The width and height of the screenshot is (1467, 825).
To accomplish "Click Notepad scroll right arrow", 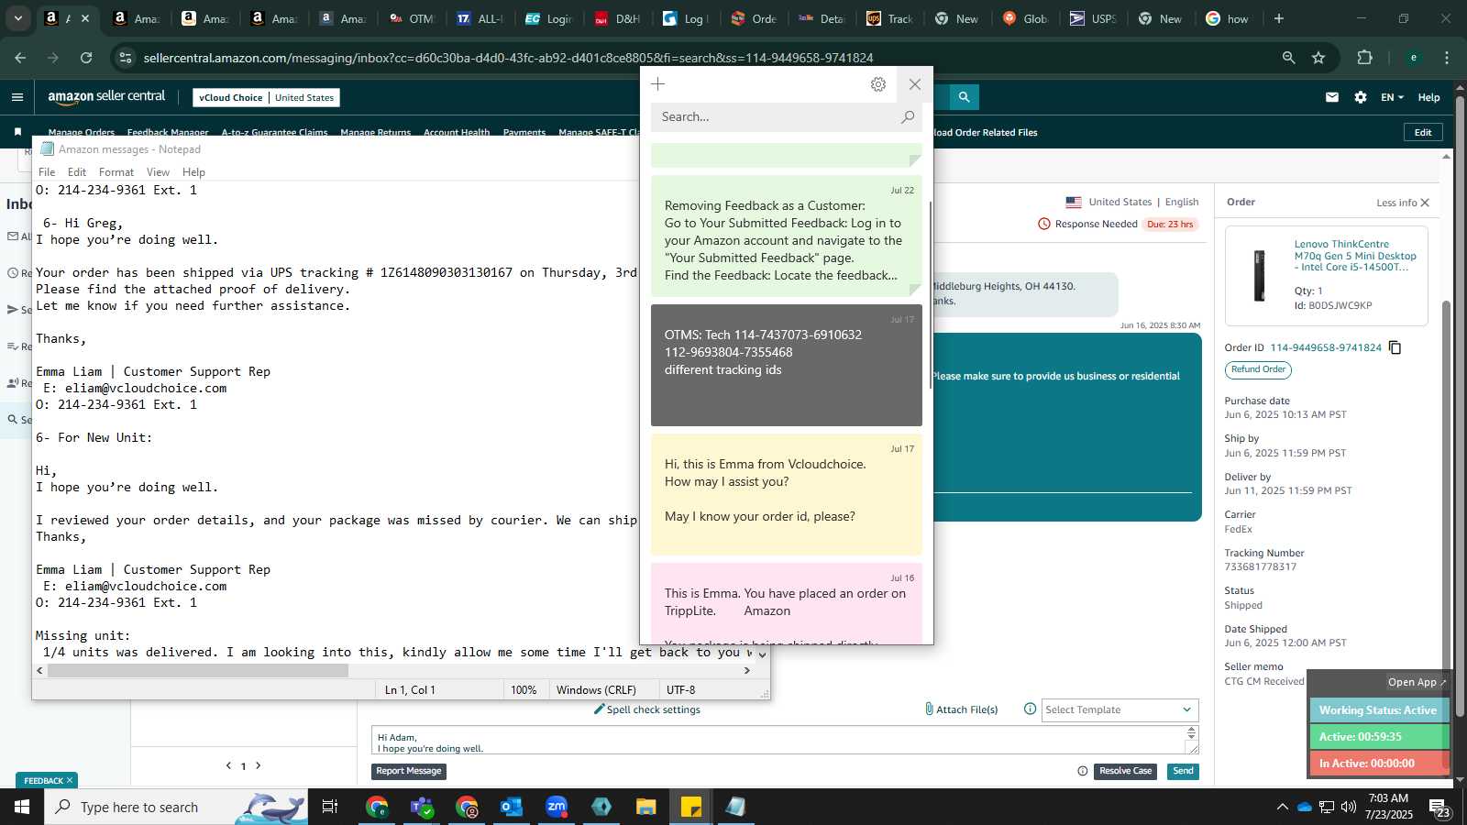I will (x=746, y=671).
